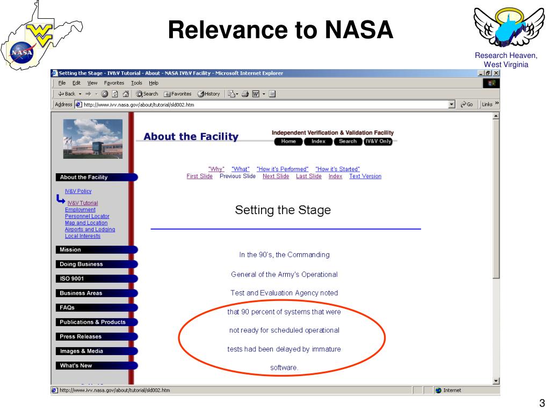The image size is (550, 412).
Task: Open the "What" link
Action: pyautogui.click(x=240, y=169)
